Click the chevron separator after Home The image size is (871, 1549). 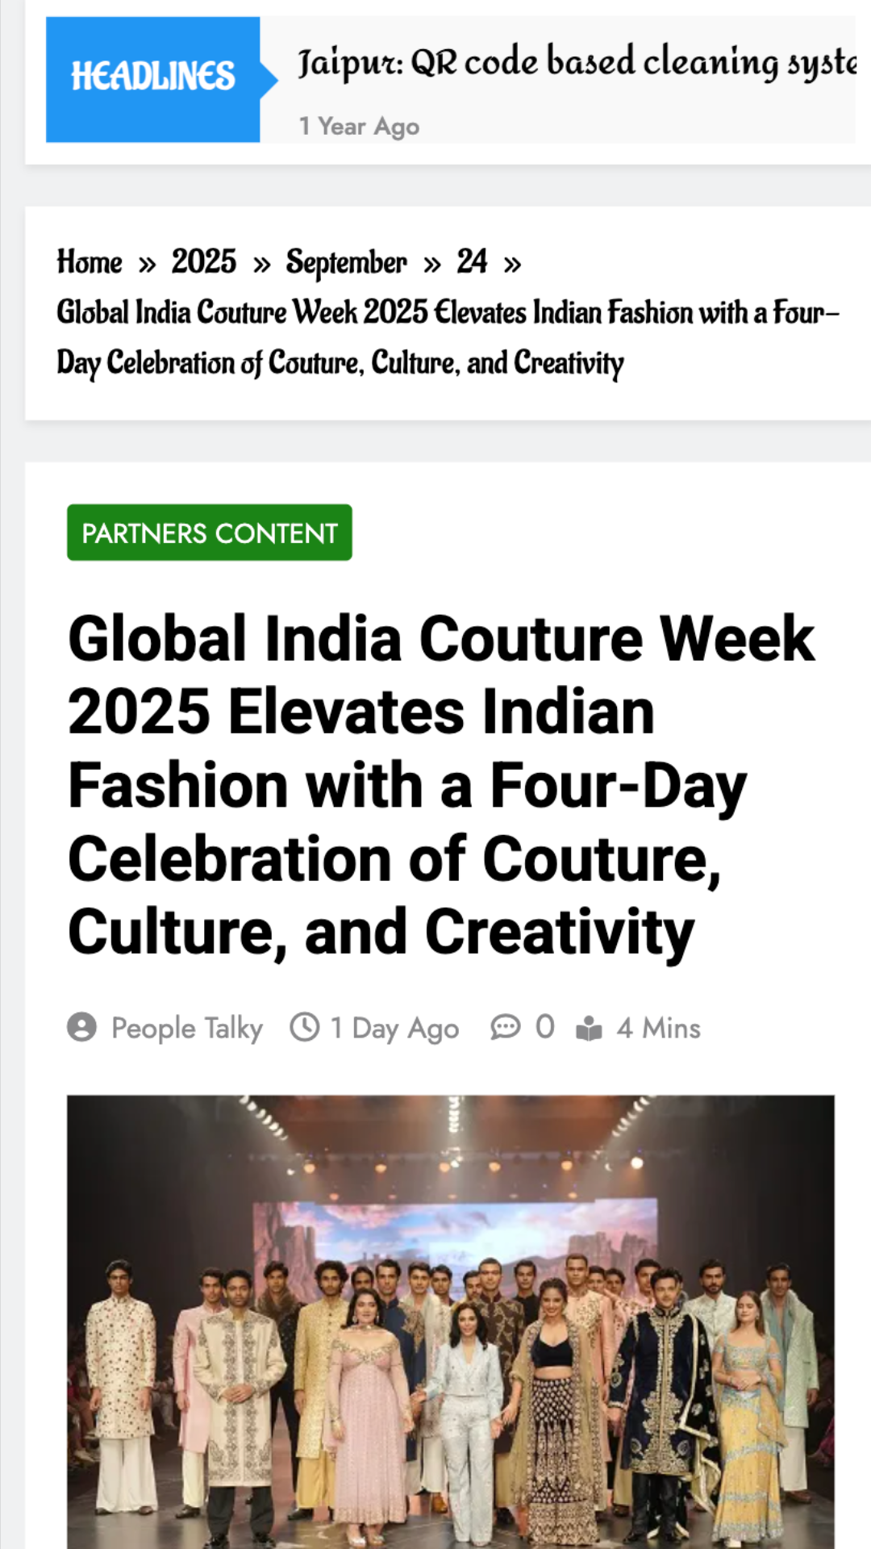tap(148, 263)
